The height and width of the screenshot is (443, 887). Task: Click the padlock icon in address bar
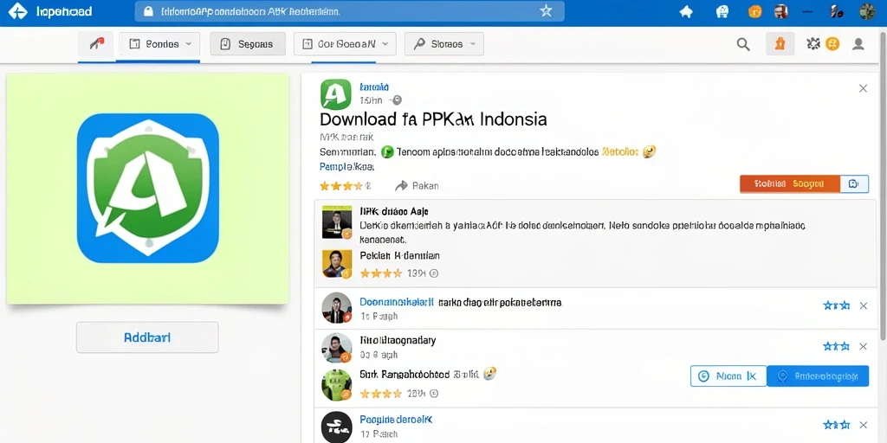point(149,11)
